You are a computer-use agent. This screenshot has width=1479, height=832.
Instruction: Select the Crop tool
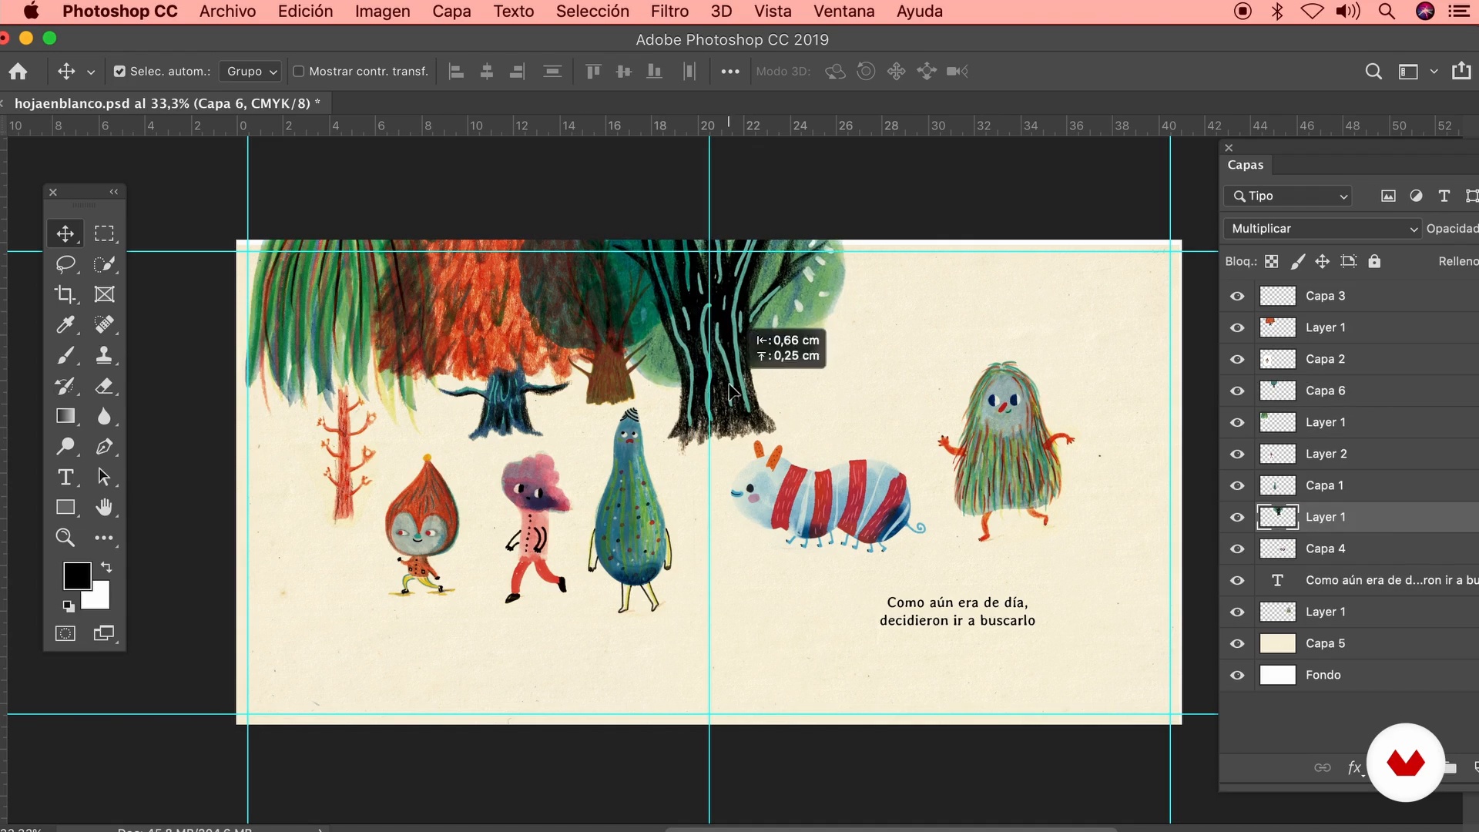point(65,294)
